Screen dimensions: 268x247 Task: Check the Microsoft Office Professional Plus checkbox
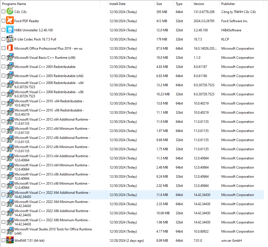[x=3, y=48]
